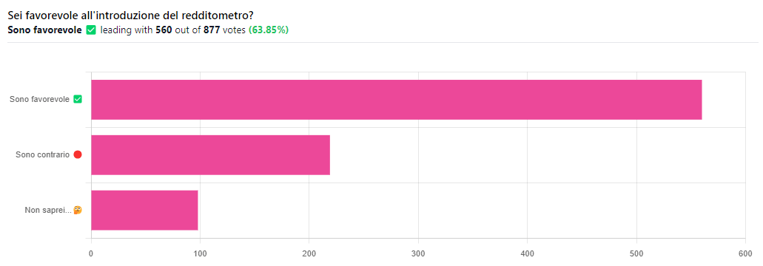The height and width of the screenshot is (266, 763).
Task: Click the Sono favorevole axis label text
Action: pyautogui.click(x=39, y=100)
